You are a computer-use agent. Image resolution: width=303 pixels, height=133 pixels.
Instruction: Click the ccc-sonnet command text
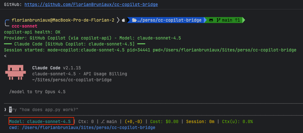pos(25,26)
